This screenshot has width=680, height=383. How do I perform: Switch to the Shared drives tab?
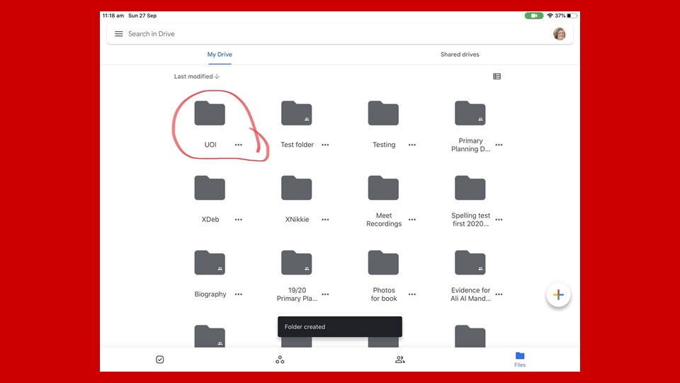460,55
